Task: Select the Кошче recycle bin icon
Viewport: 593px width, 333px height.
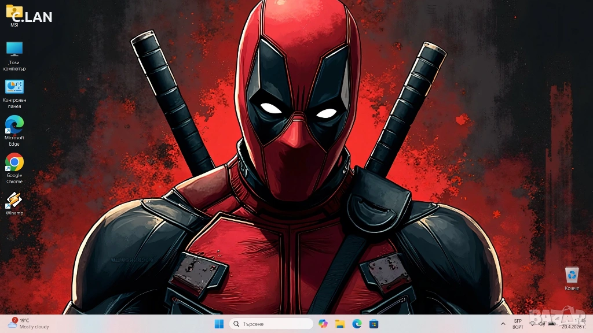Action: click(x=572, y=278)
